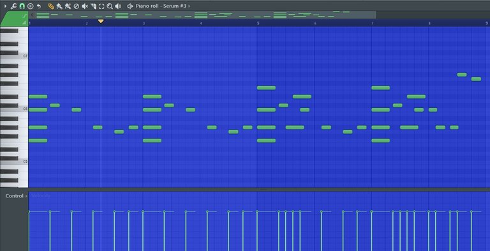Select the Draw pencil tool
The image size is (490, 251).
[51, 6]
